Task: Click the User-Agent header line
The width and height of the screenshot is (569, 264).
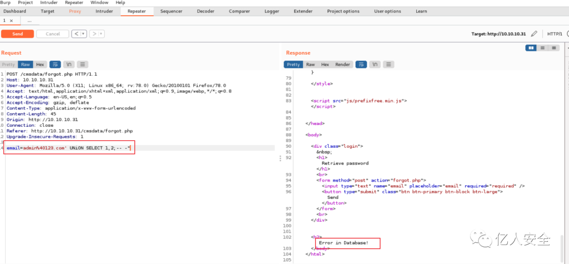Action: (x=116, y=86)
